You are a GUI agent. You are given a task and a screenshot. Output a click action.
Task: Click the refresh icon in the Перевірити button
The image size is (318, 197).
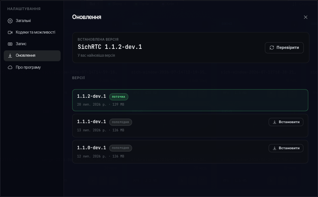pos(272,47)
